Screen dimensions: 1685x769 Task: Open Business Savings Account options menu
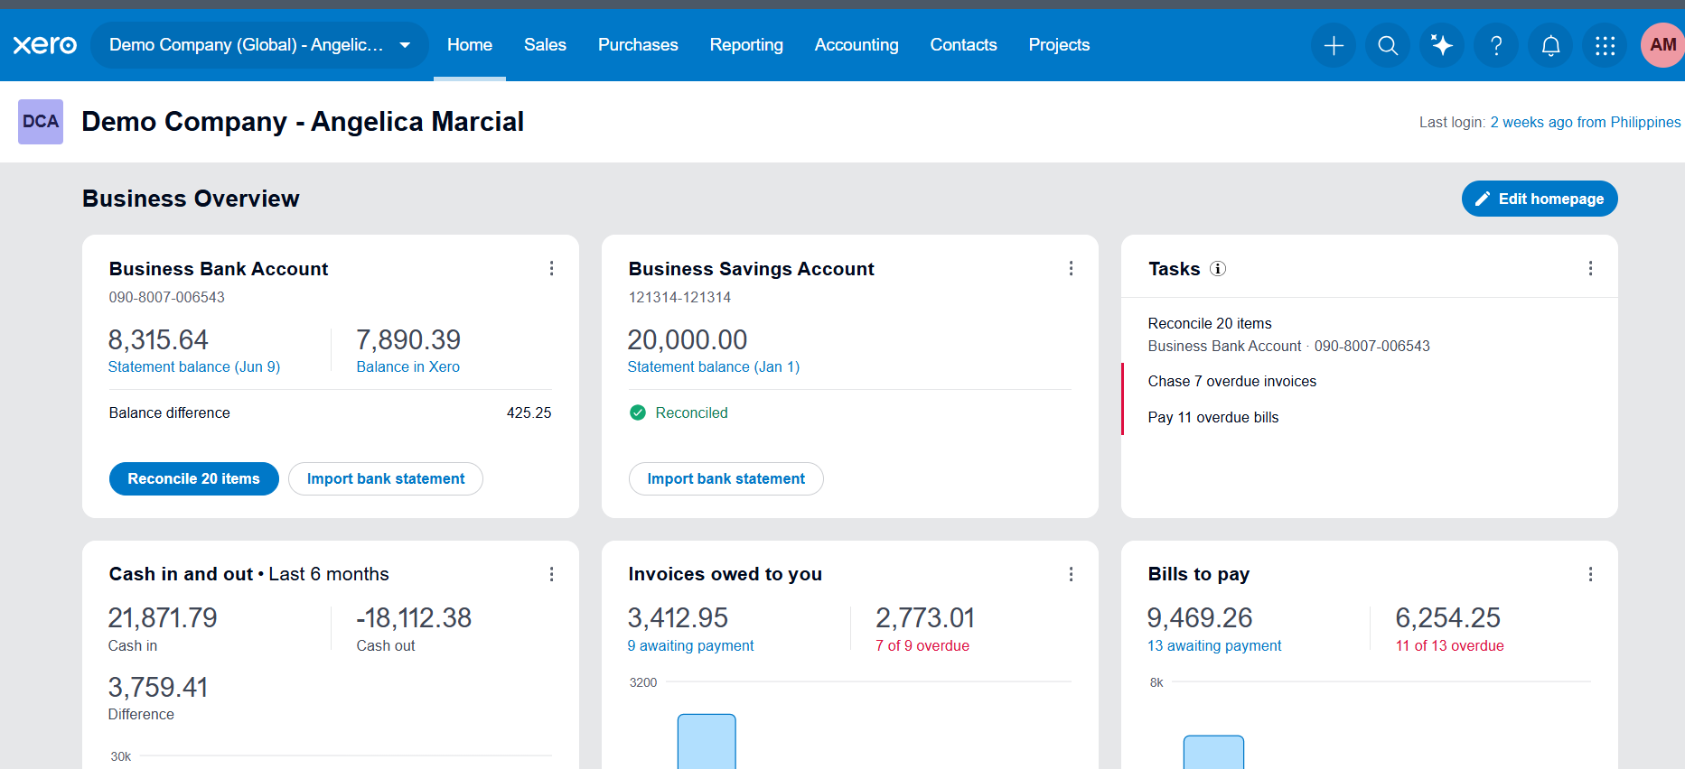tap(1071, 268)
